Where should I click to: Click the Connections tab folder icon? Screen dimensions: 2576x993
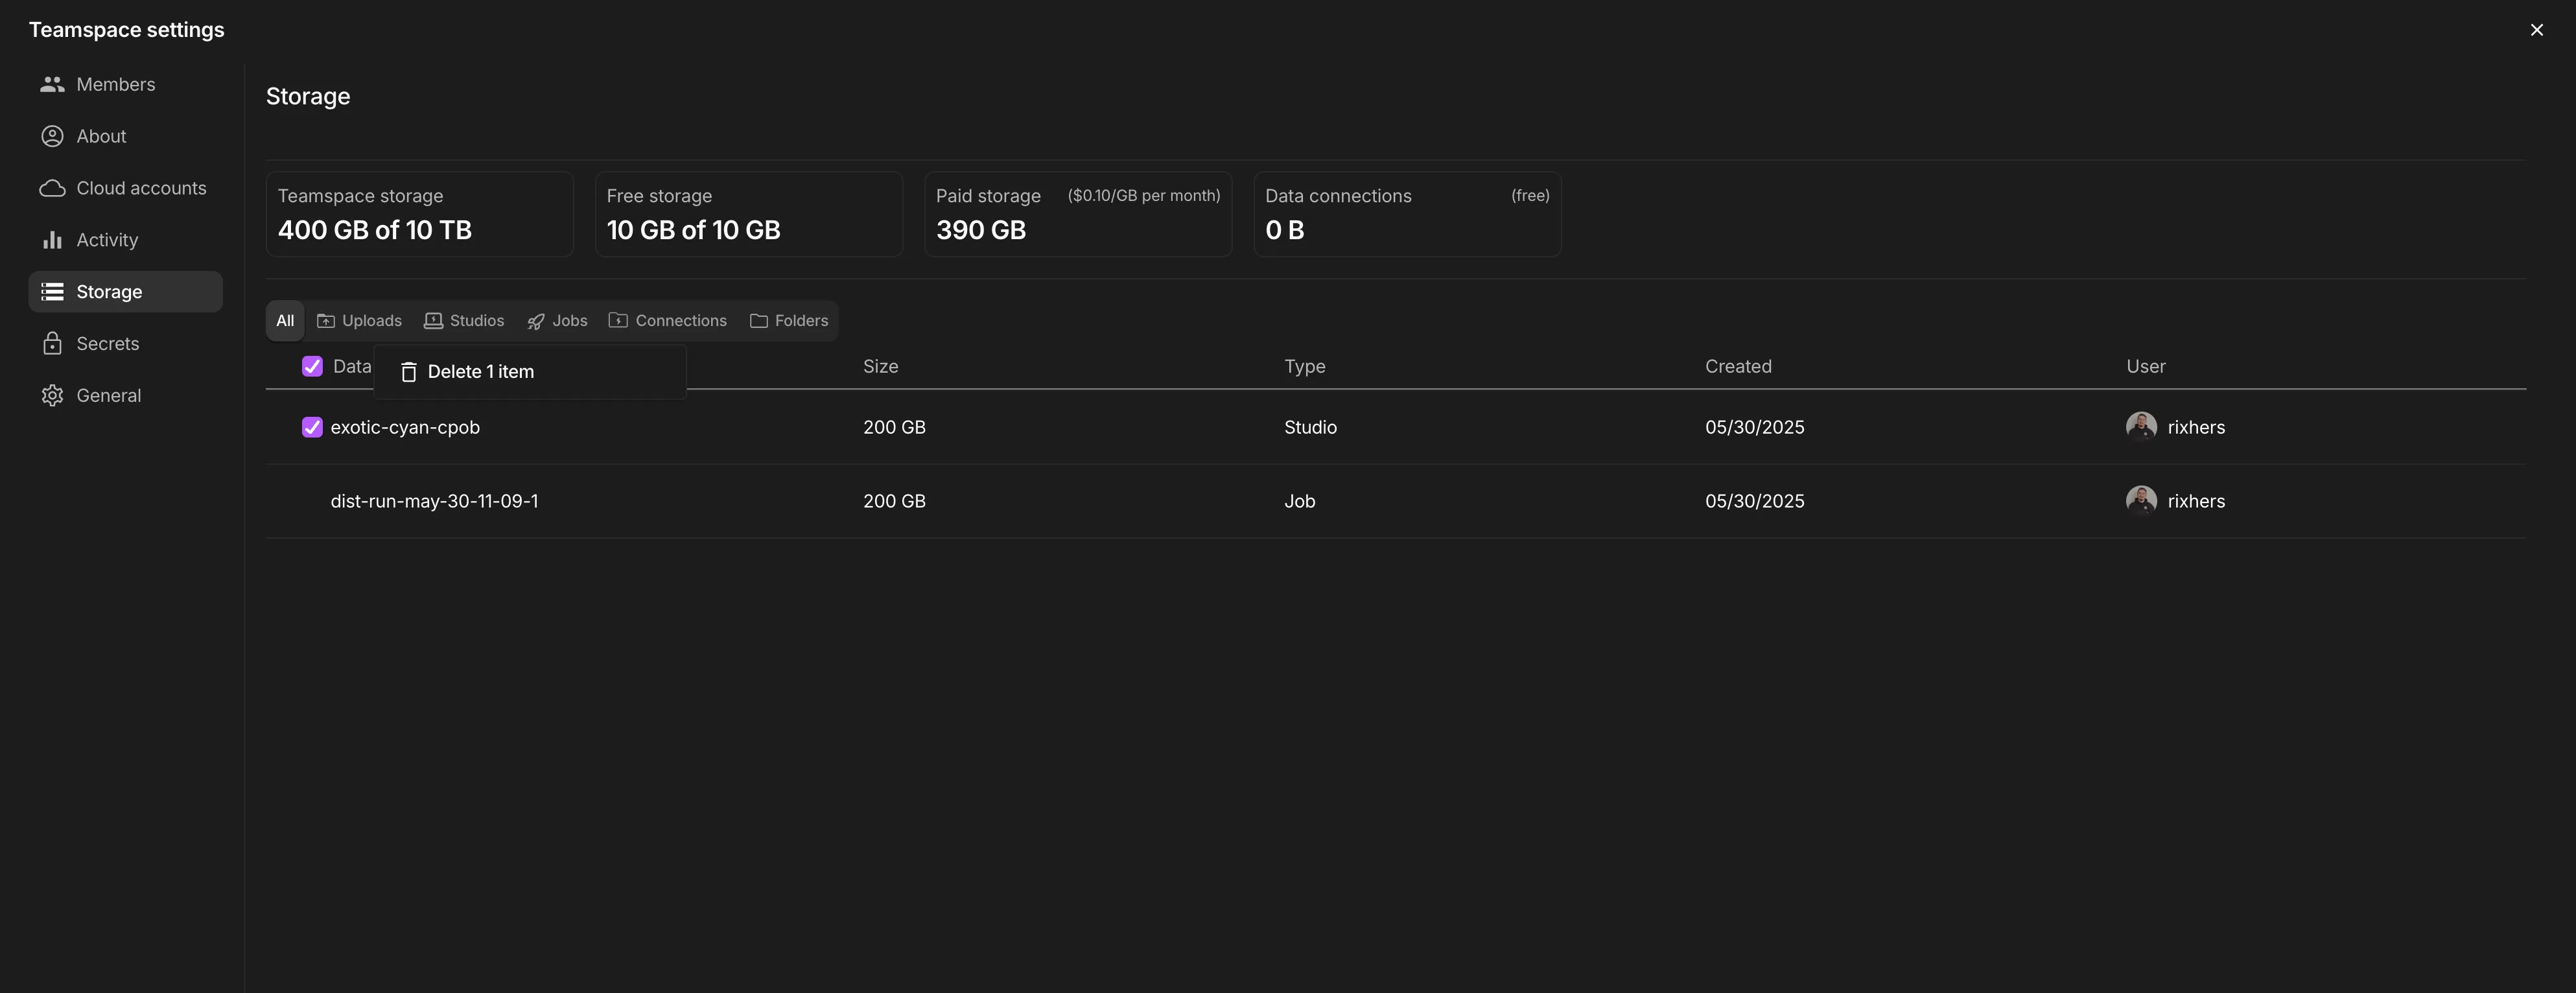618,321
